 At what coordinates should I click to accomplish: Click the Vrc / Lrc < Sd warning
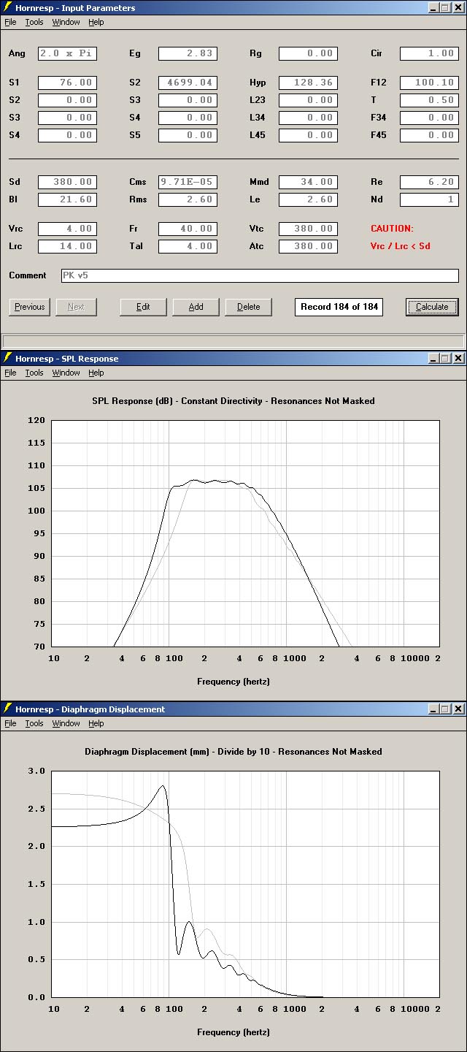coord(401,246)
